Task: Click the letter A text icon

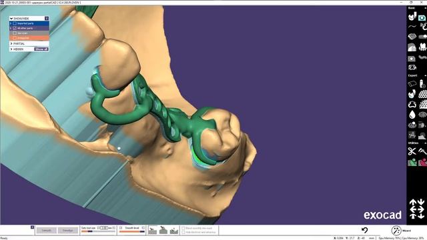Action: [412, 135]
